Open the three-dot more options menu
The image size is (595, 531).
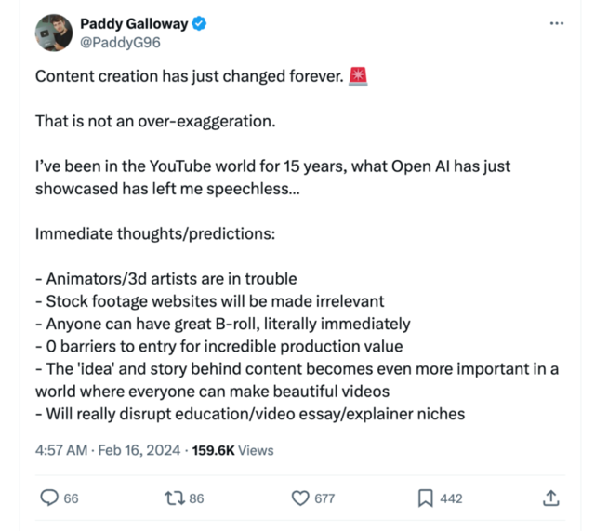tap(557, 23)
